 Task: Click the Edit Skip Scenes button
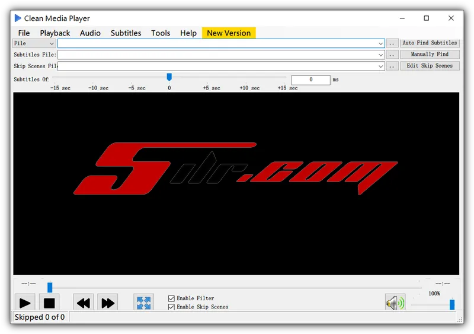pyautogui.click(x=430, y=66)
